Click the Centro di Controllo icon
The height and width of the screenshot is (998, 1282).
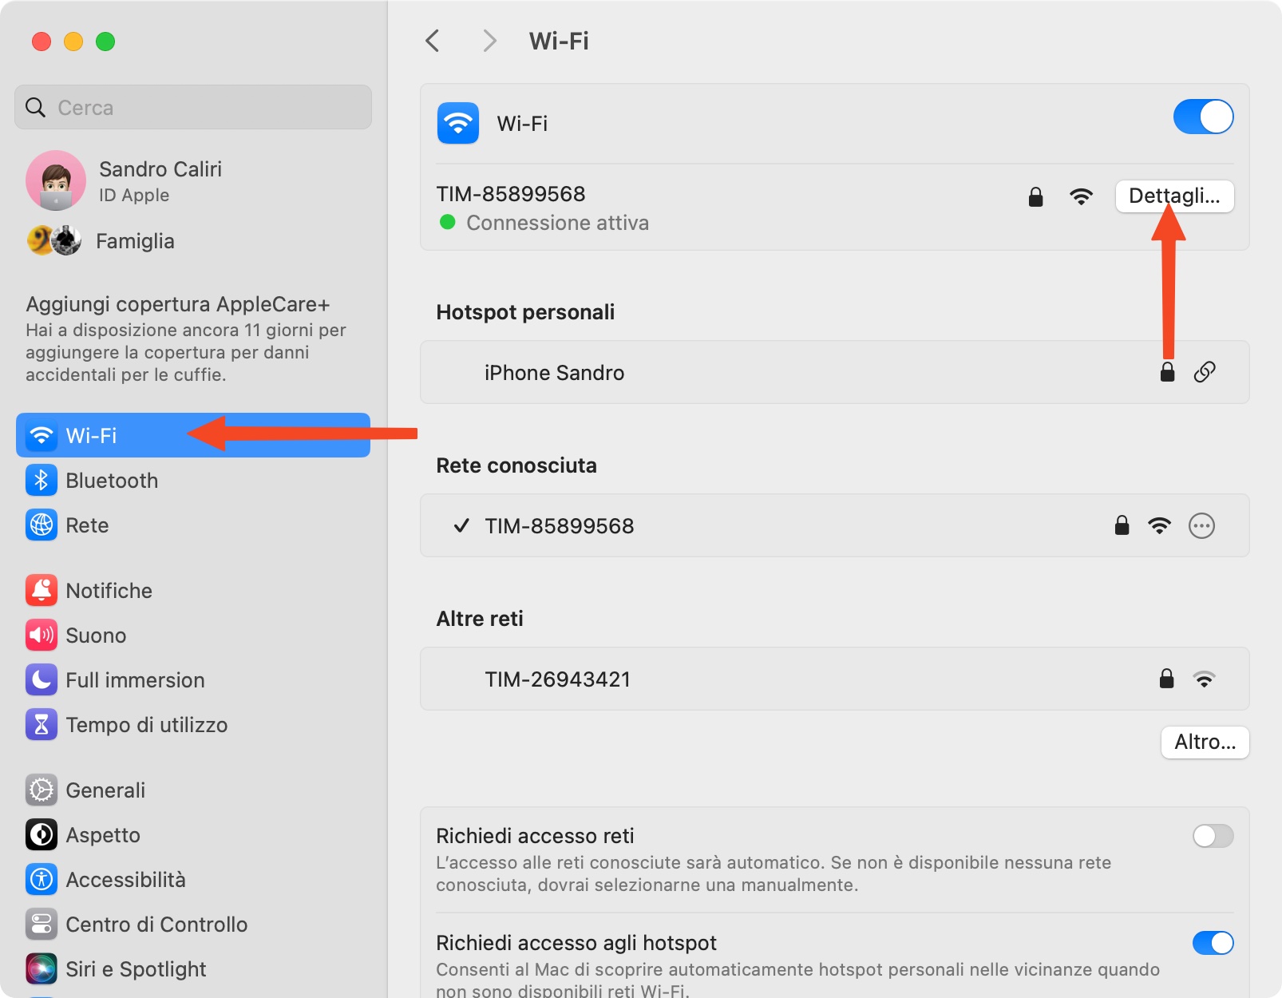[x=42, y=924]
